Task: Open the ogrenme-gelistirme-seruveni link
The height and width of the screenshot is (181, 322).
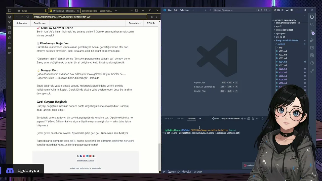Action: tap(117, 141)
